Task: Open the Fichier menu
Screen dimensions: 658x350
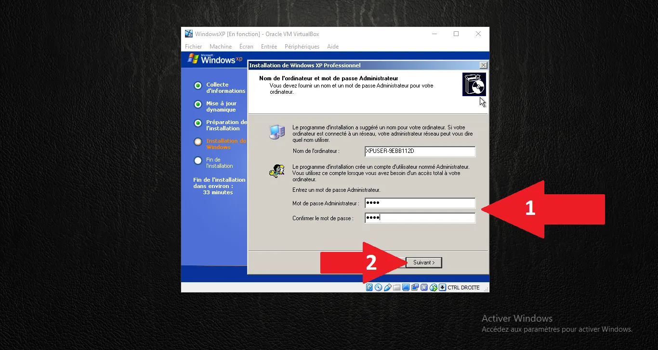Action: pyautogui.click(x=194, y=47)
